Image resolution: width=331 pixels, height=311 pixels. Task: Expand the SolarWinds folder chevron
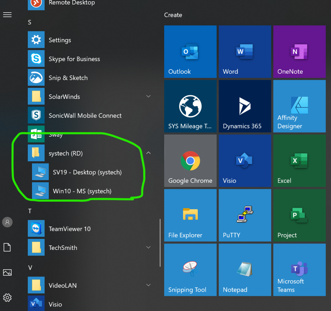[148, 96]
